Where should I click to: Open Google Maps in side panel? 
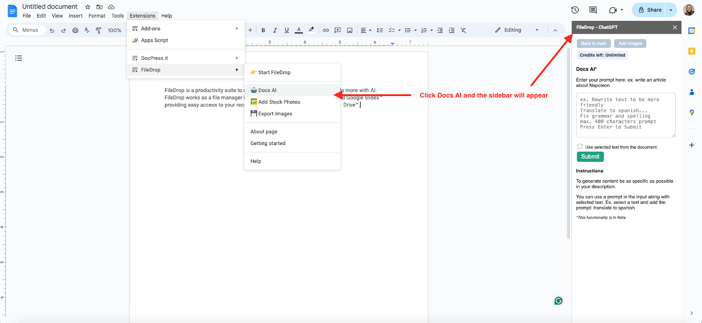691,113
